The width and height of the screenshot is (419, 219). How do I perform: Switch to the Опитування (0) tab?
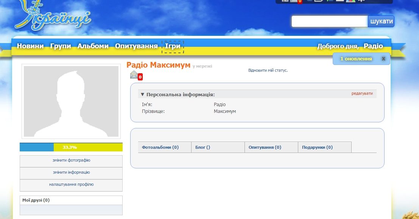click(x=271, y=147)
